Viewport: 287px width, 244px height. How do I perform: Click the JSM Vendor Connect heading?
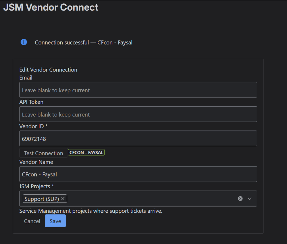point(51,7)
